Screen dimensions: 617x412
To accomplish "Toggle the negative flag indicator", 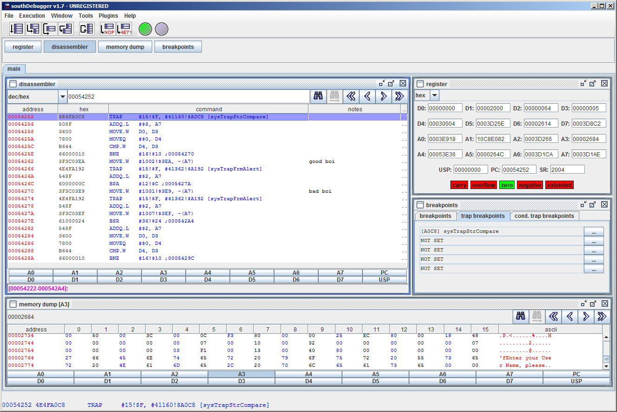I will (x=530, y=185).
